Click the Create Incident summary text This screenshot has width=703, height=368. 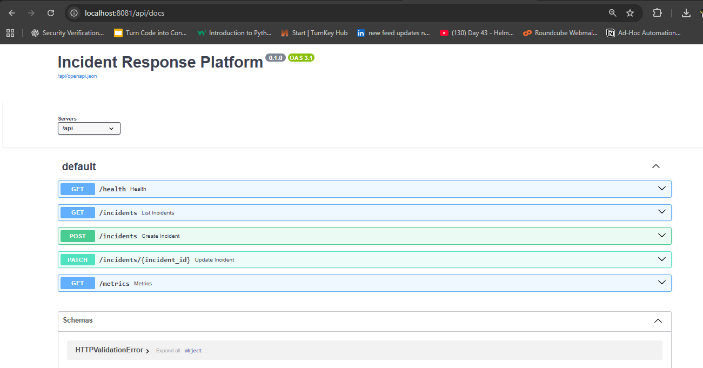[160, 236]
